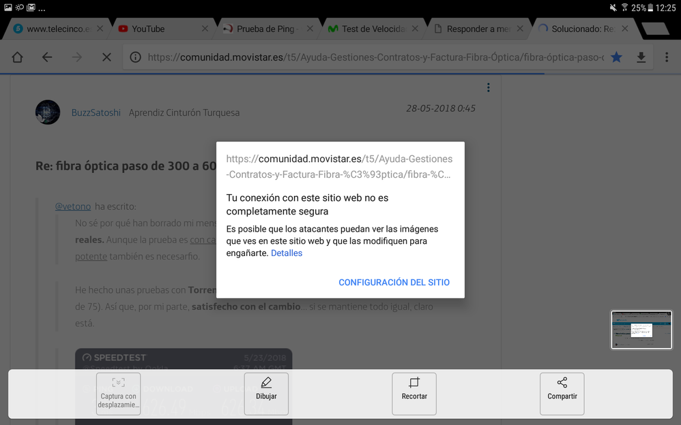
Task: Tap CONFIGURACIÓN DEL SITIO in the dialog
Action: 394,282
